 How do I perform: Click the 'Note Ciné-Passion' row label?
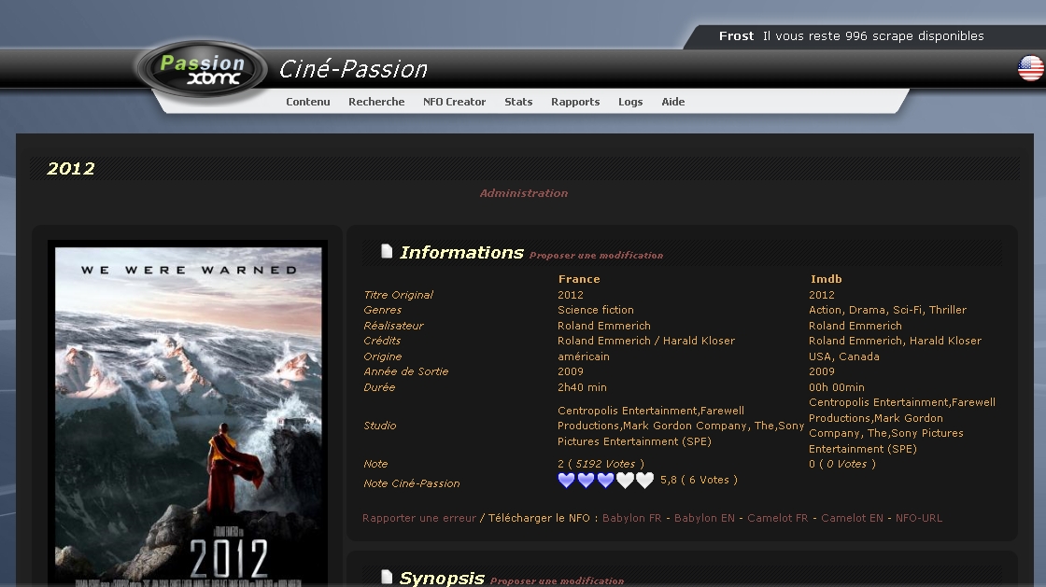click(x=412, y=483)
